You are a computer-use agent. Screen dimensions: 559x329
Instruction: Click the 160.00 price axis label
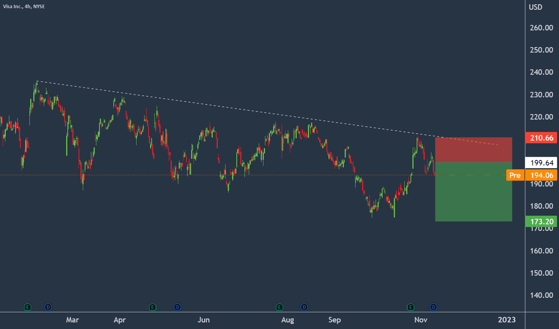tap(541, 251)
